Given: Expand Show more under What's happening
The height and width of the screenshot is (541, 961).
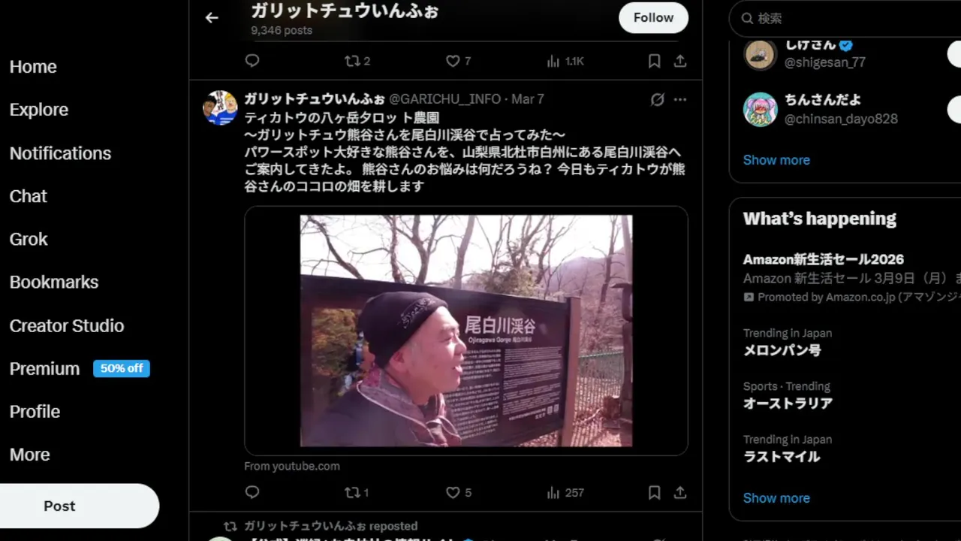Looking at the screenshot, I should 776,498.
